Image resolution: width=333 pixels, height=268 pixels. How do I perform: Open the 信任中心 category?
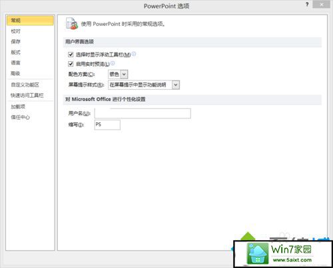(20, 117)
